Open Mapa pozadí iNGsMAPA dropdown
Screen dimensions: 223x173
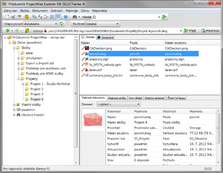click(41, 24)
